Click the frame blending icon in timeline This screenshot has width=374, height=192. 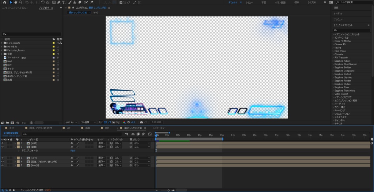[x=138, y=134]
